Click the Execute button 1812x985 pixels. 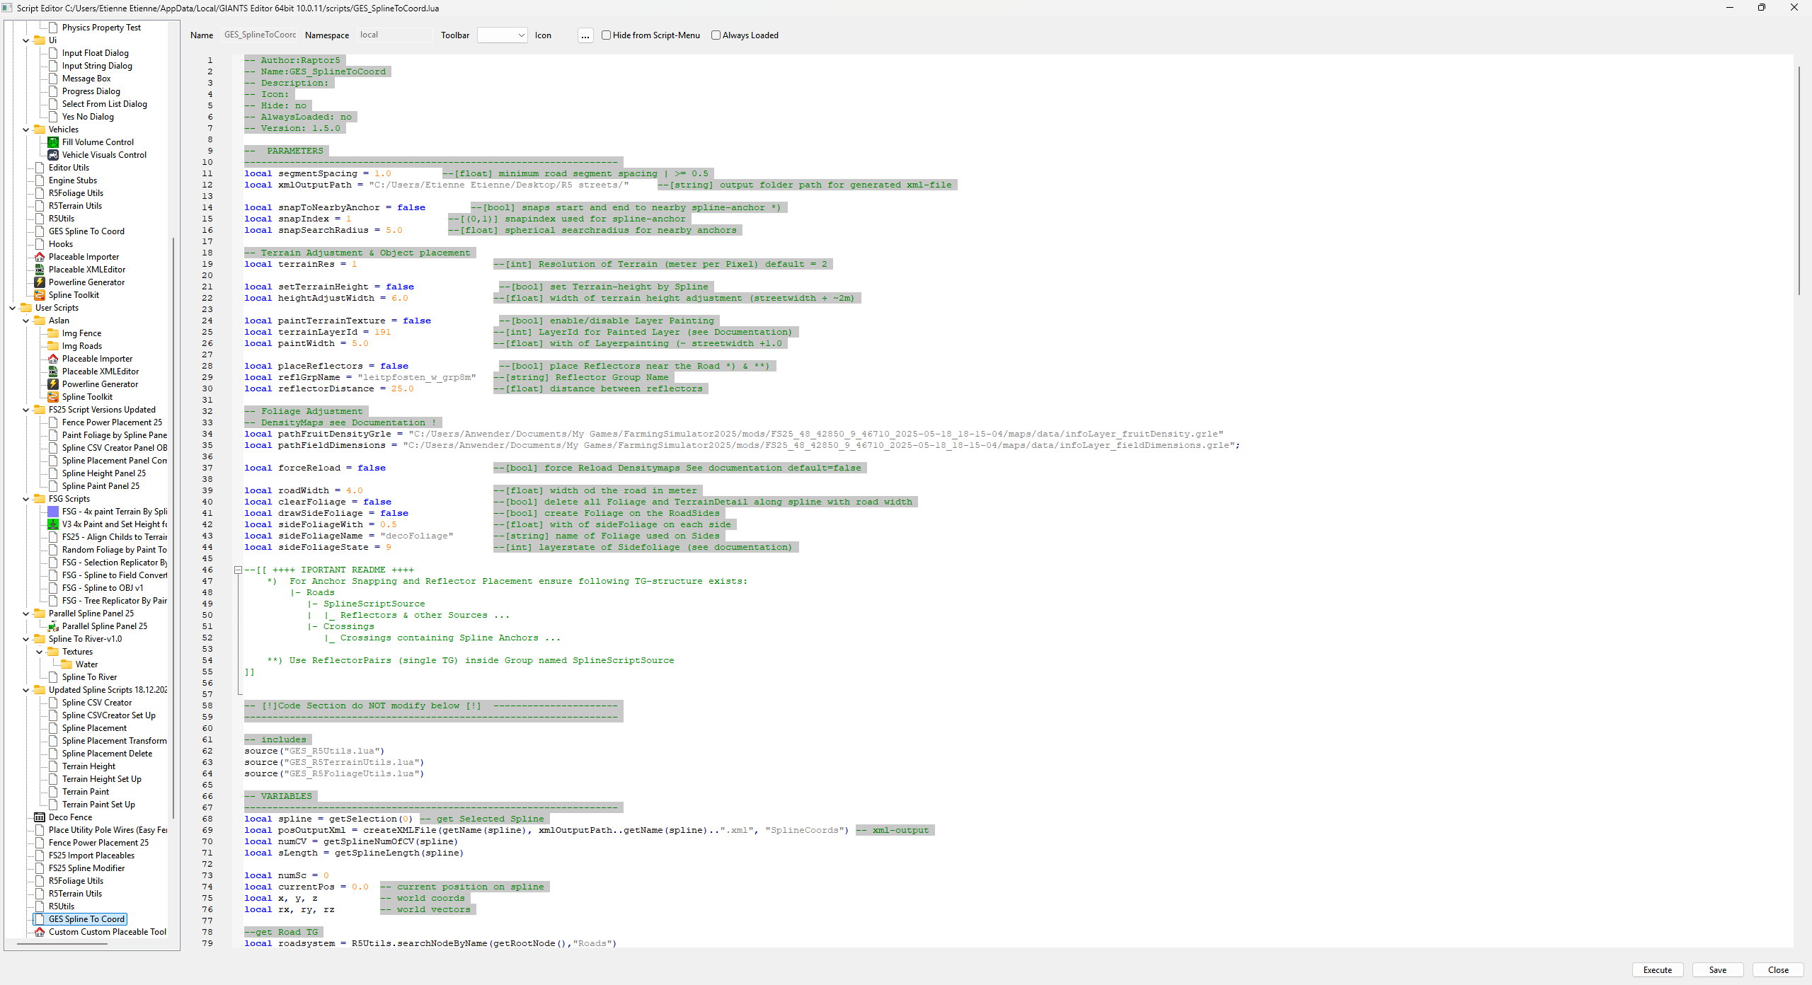coord(1657,970)
